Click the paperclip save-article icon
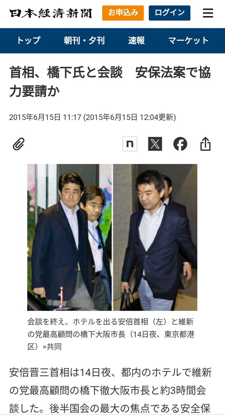225x415 pixels. point(19,144)
